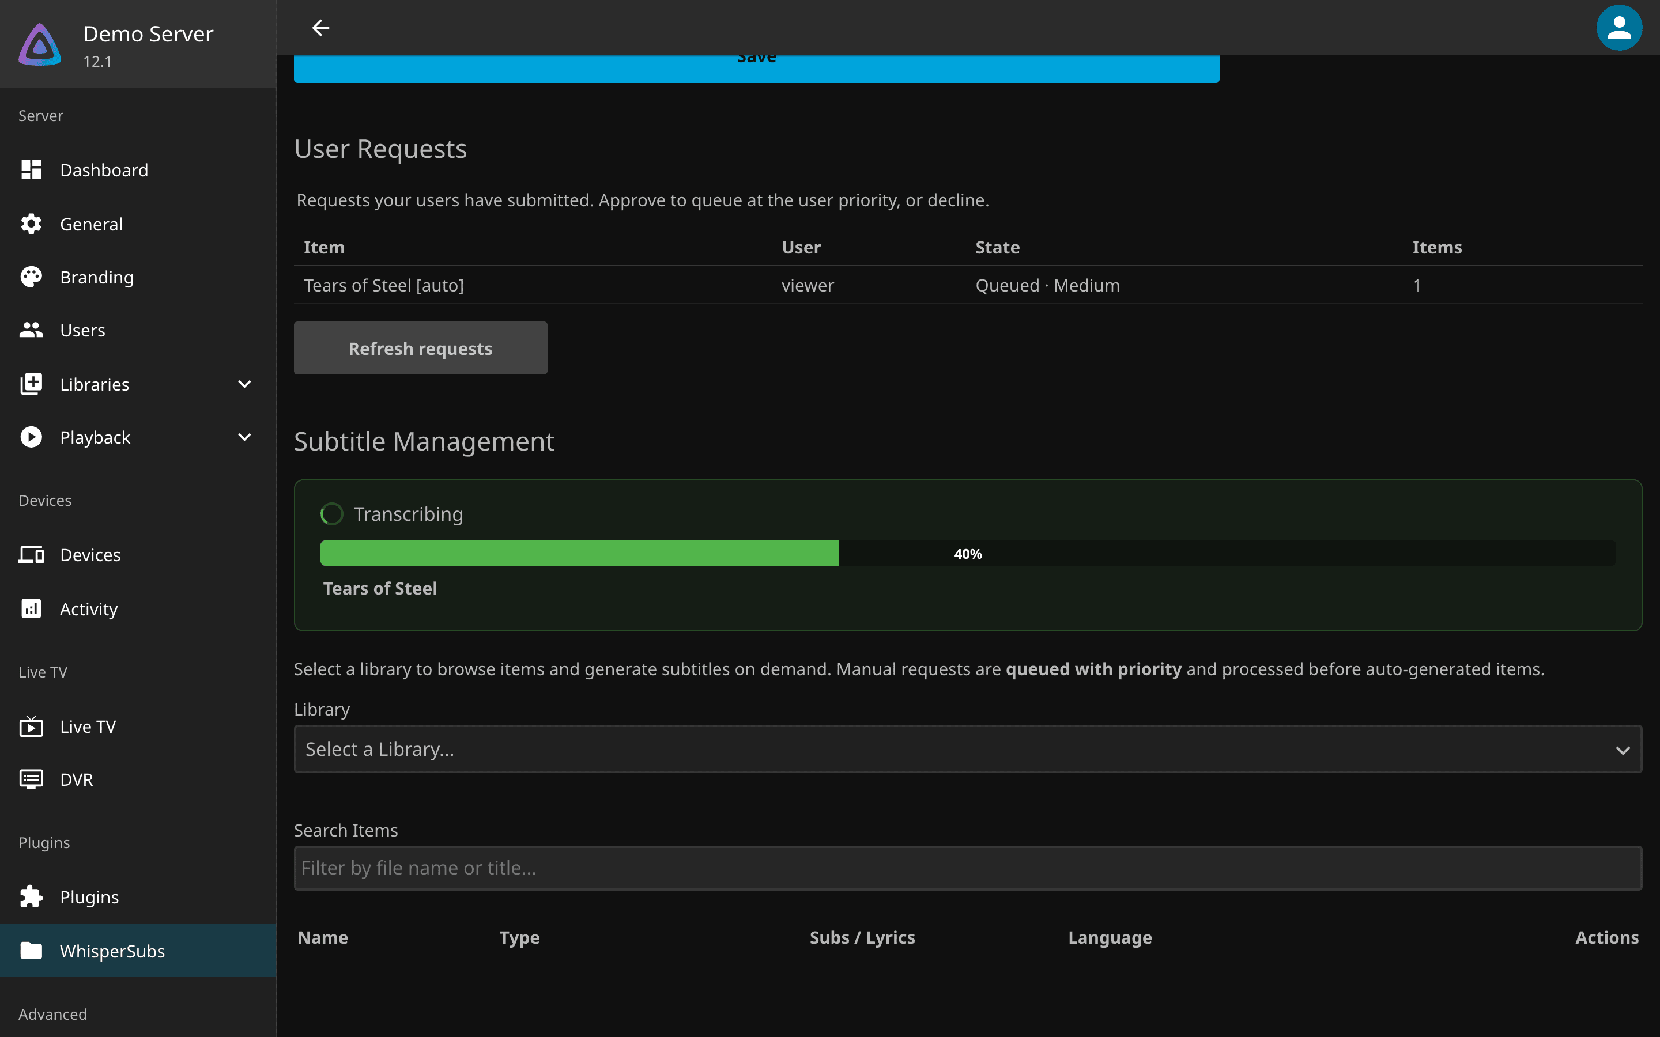The width and height of the screenshot is (1660, 1037).
Task: Go to Dashboard menu item
Action: 138,169
